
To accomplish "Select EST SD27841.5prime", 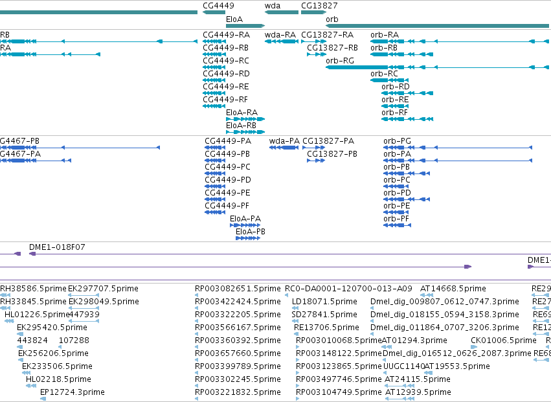I will (295, 321).
